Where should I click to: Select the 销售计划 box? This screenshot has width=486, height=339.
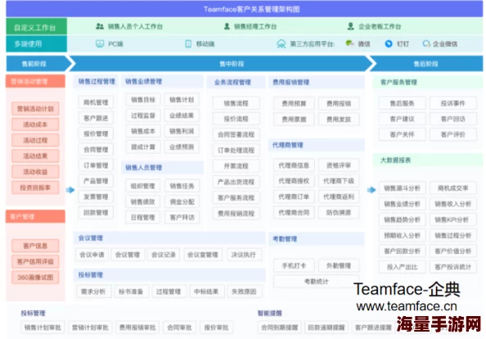coord(182,100)
